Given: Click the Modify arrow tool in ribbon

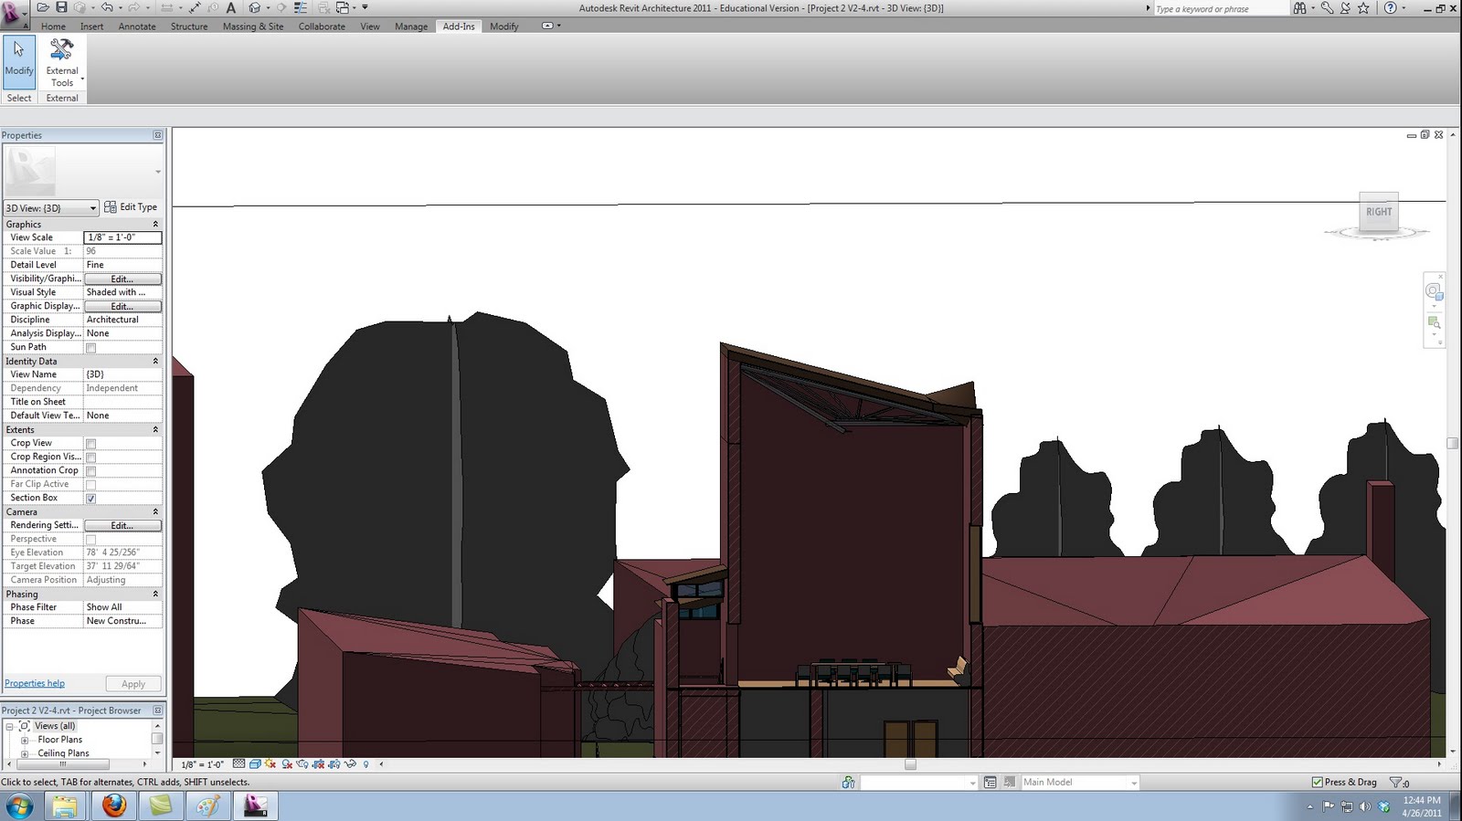Looking at the screenshot, I should [x=19, y=60].
